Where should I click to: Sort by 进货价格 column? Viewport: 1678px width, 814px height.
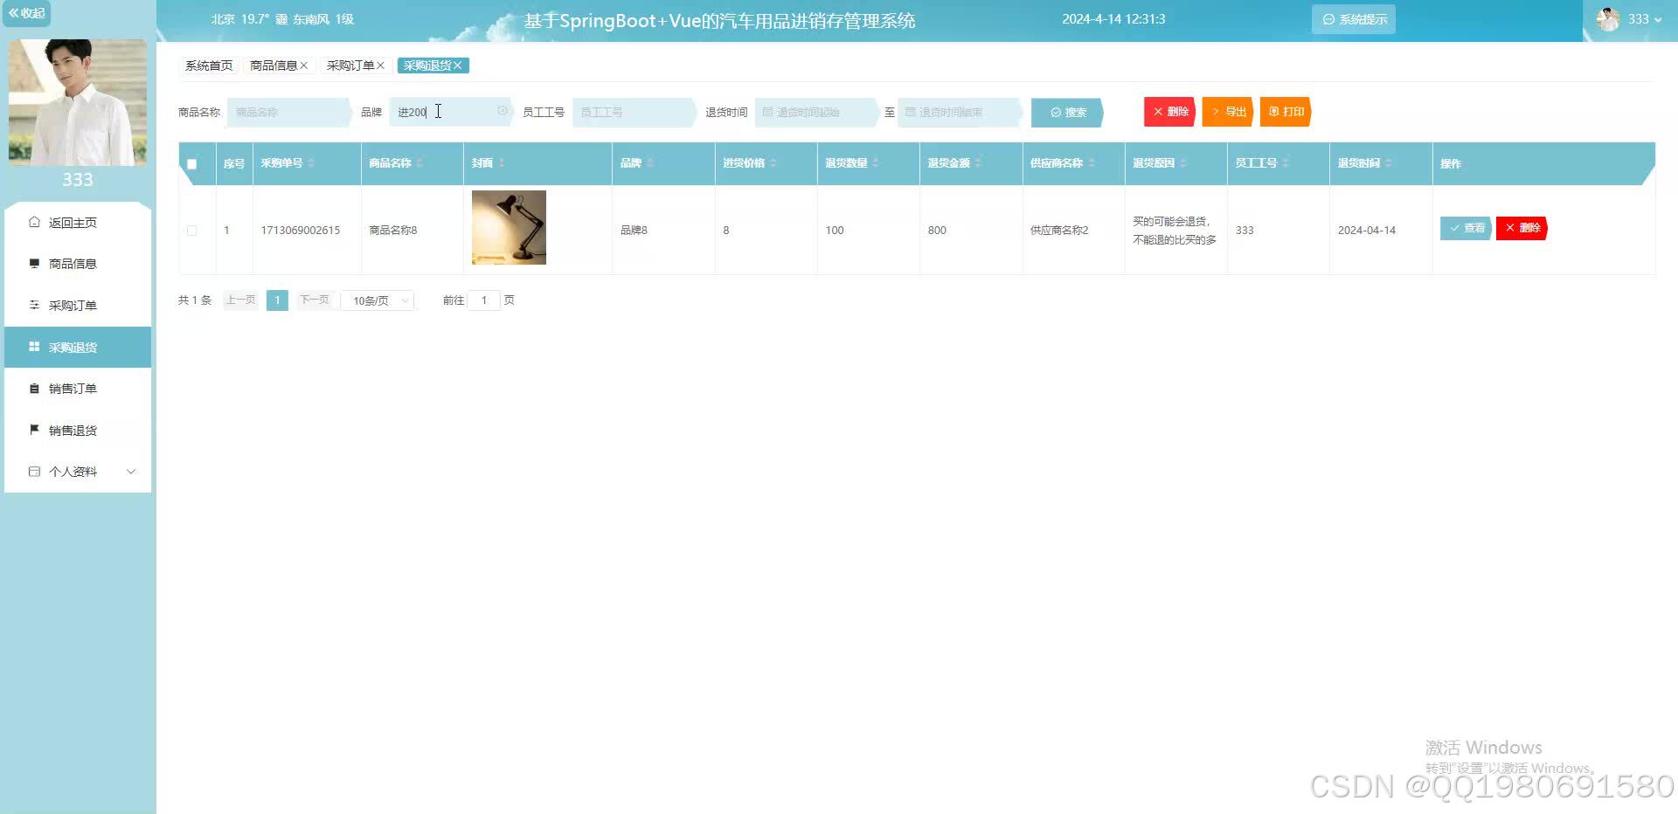[x=773, y=163]
